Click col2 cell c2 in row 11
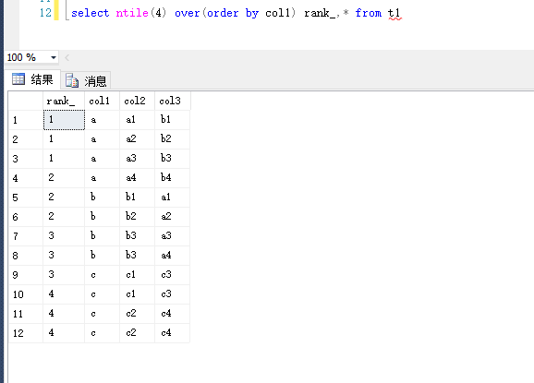The image size is (534, 383). 138,314
